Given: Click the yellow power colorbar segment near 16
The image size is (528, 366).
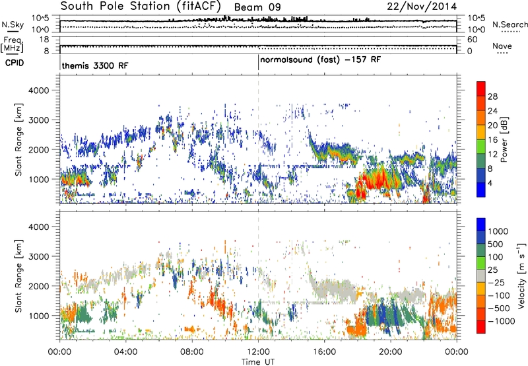Looking at the screenshot, I should click(x=481, y=131).
